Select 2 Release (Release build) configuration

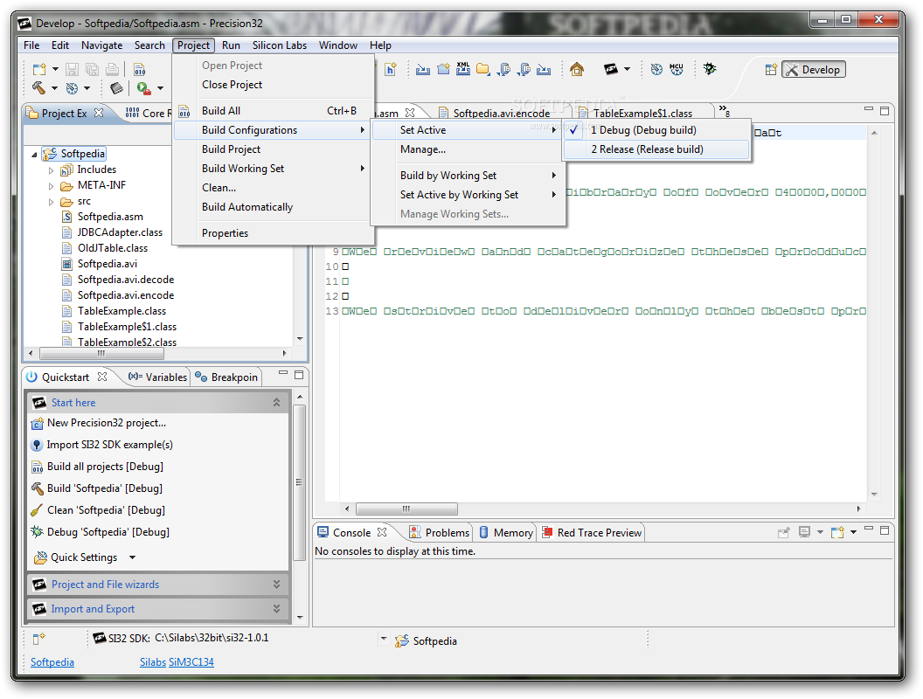pos(656,149)
